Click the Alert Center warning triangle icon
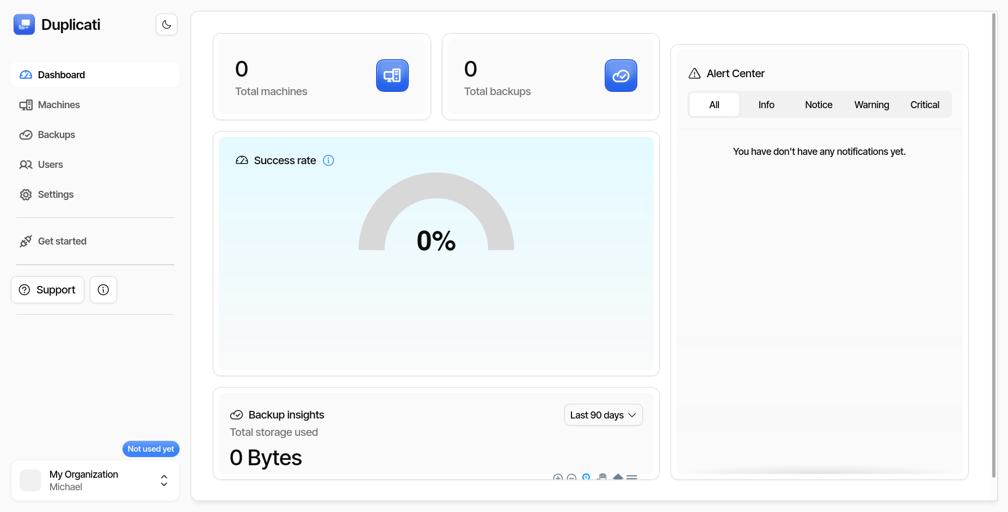 pos(694,73)
